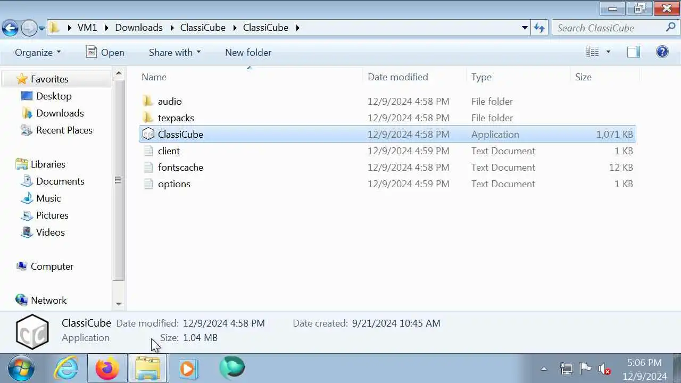The width and height of the screenshot is (681, 383).
Task: Click the Action Center flag tray icon
Action: pos(586,368)
